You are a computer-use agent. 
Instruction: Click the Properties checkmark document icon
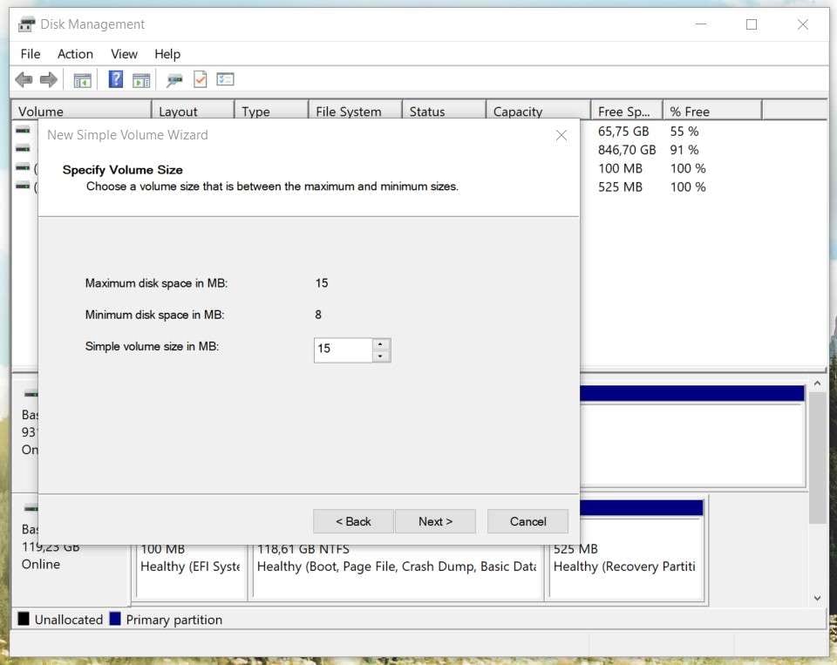201,79
